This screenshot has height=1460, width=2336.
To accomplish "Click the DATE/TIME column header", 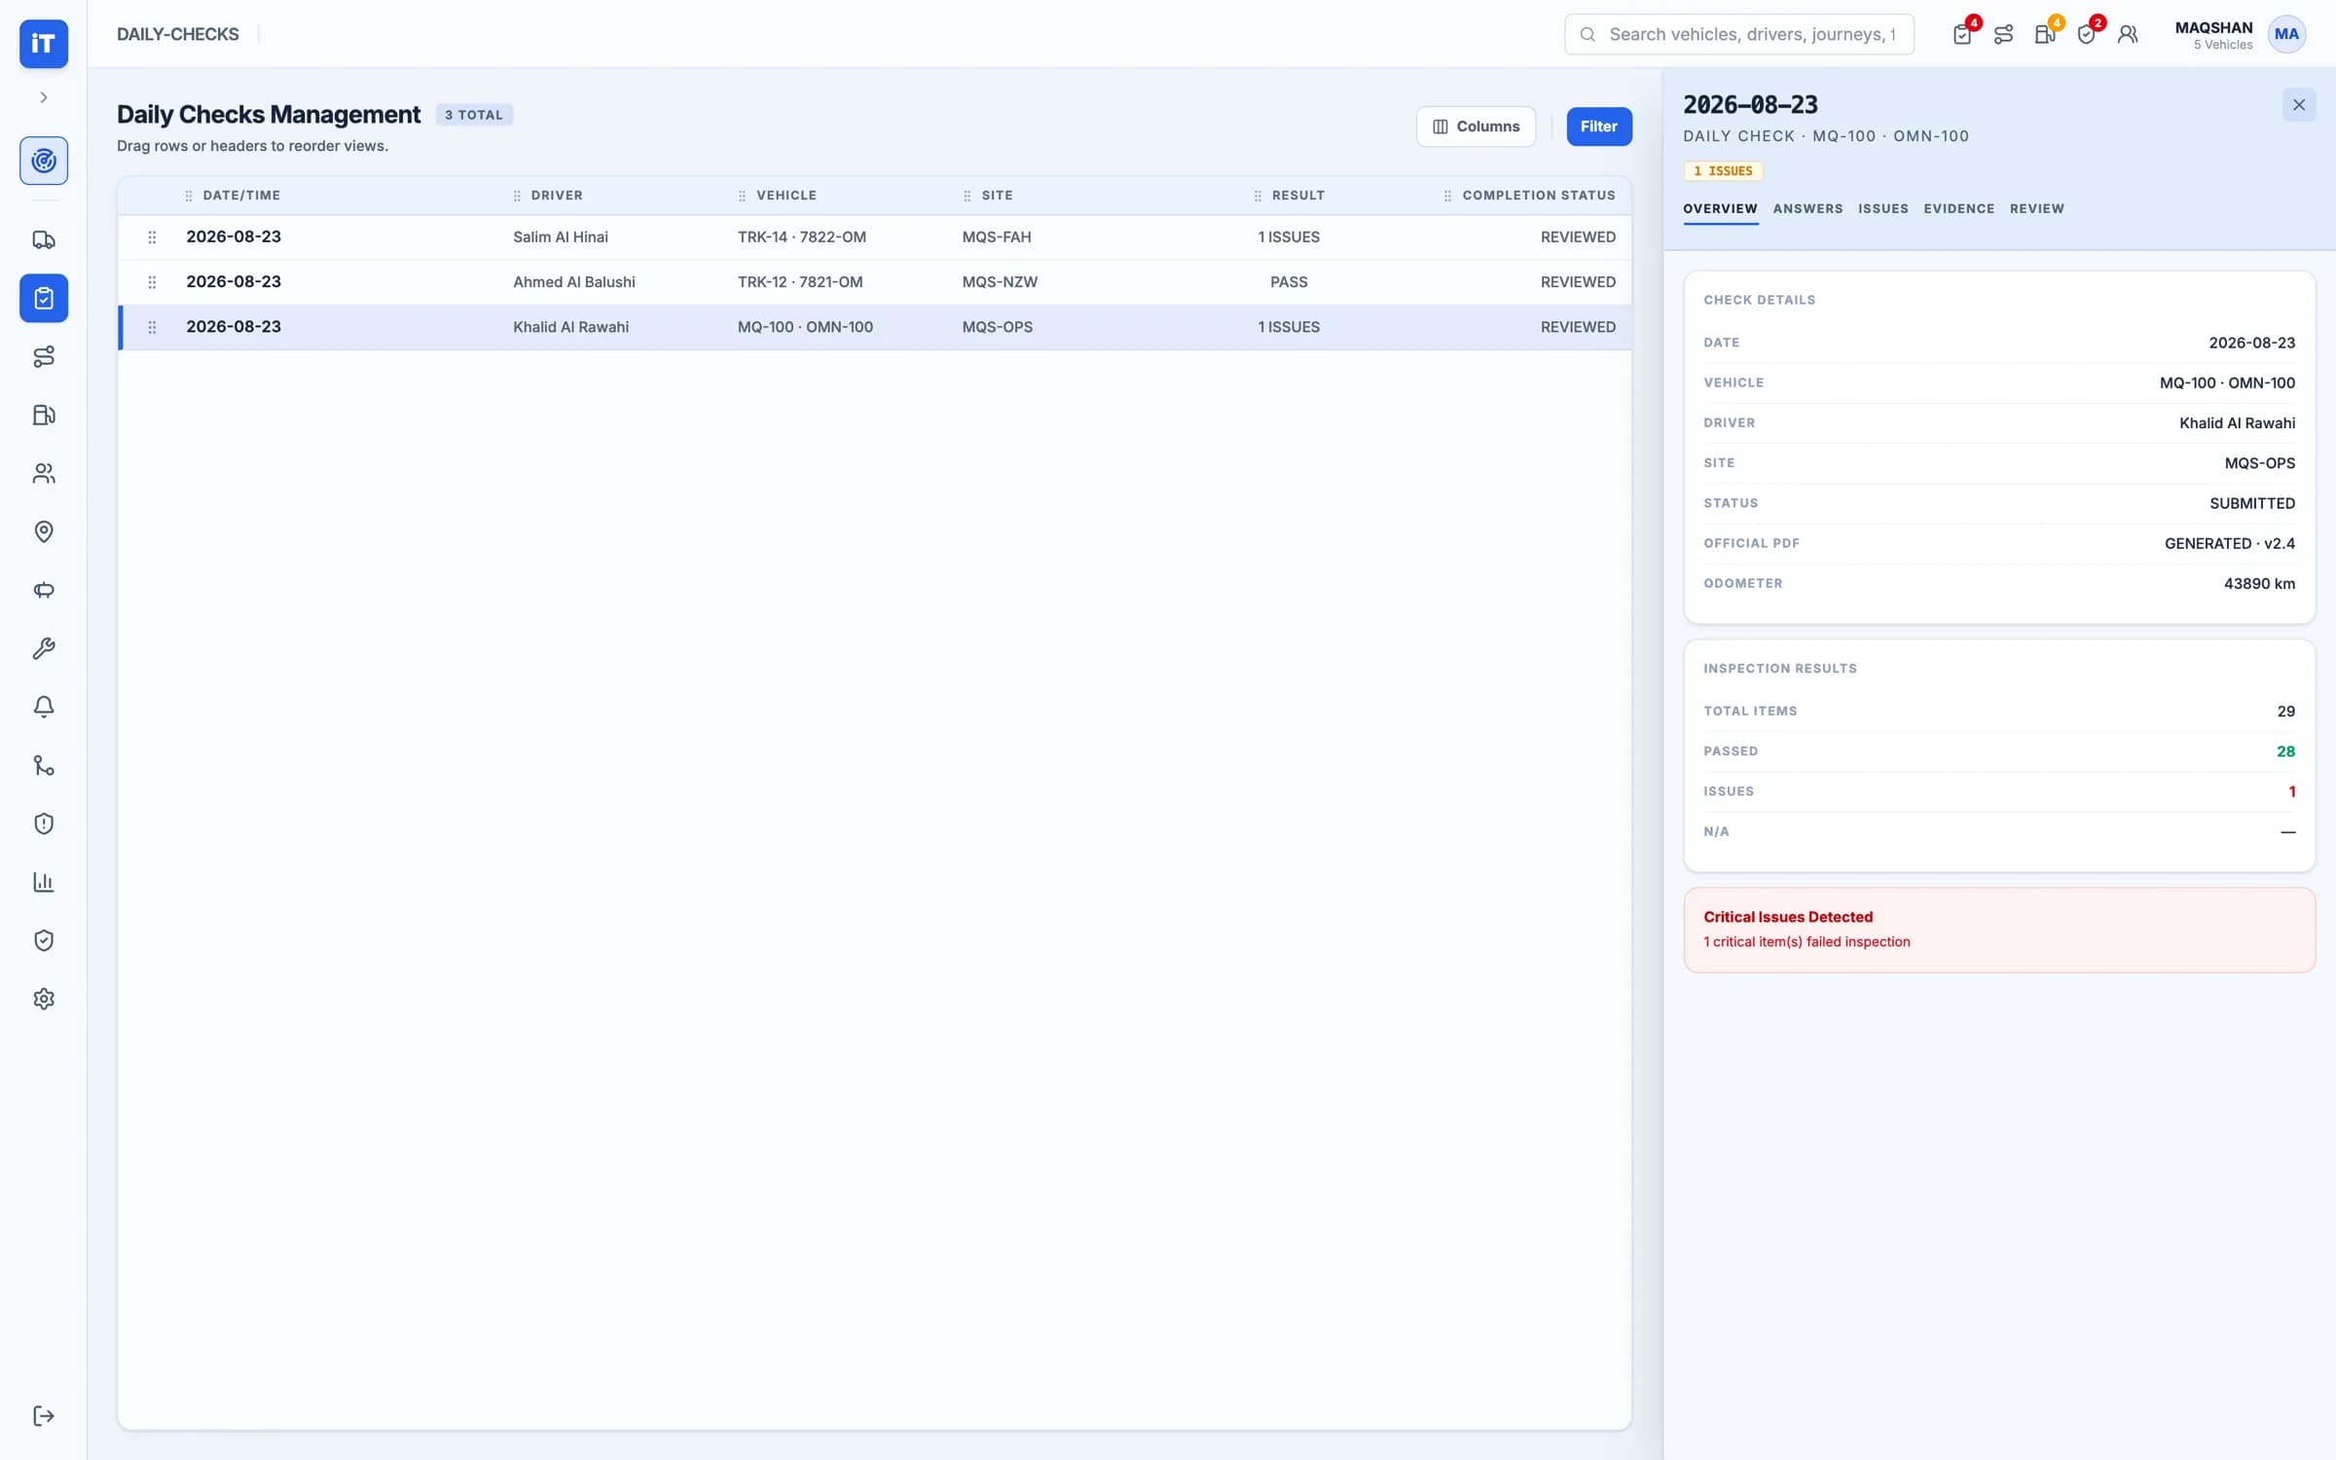I will click(241, 196).
